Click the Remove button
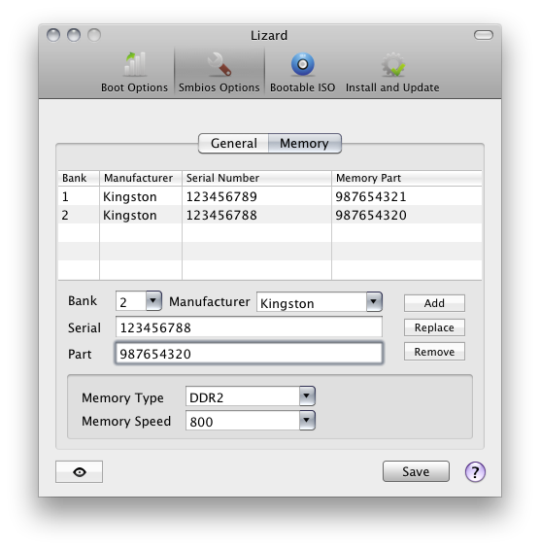Image resolution: width=540 pixels, height=550 pixels. click(434, 352)
